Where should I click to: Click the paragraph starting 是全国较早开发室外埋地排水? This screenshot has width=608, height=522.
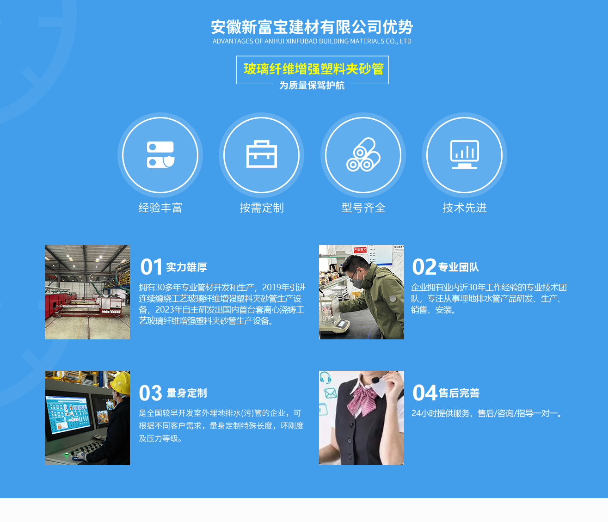pos(221,425)
